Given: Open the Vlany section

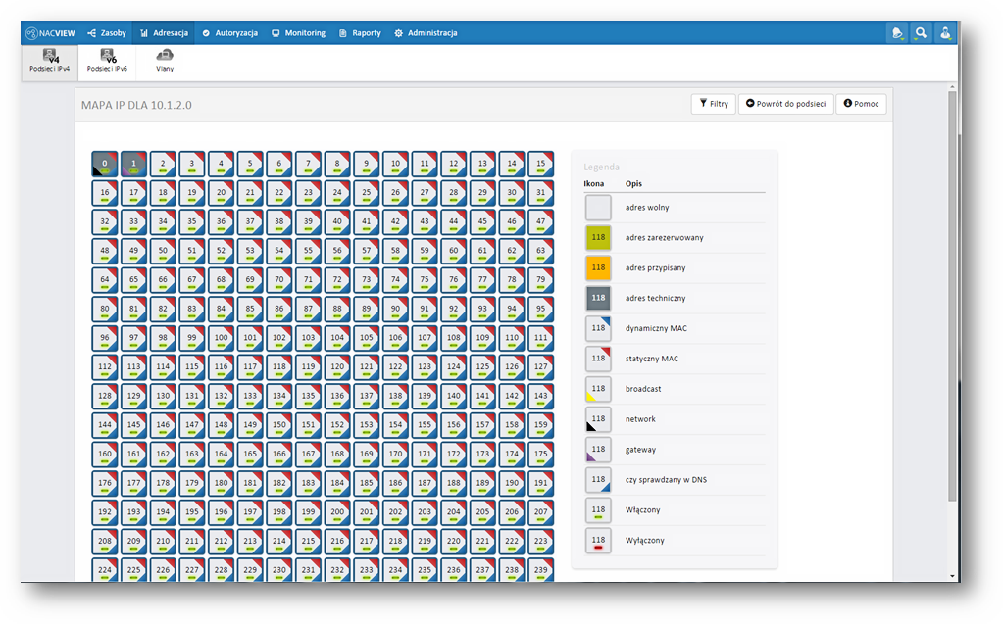Looking at the screenshot, I should pyautogui.click(x=165, y=61).
